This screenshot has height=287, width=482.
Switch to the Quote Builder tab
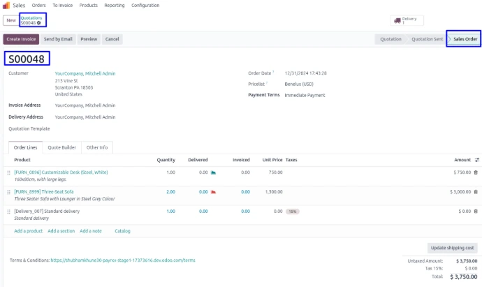tap(61, 147)
